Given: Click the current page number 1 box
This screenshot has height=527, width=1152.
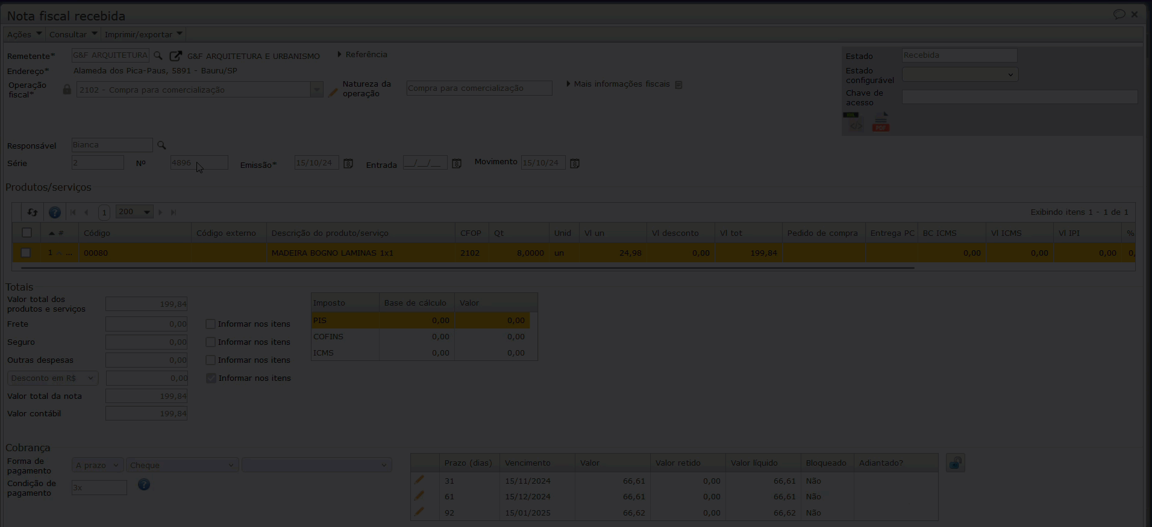Looking at the screenshot, I should tap(104, 212).
